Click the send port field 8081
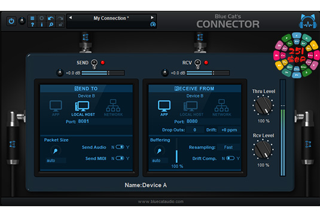The height and width of the screenshot is (217, 320). click(x=104, y=121)
